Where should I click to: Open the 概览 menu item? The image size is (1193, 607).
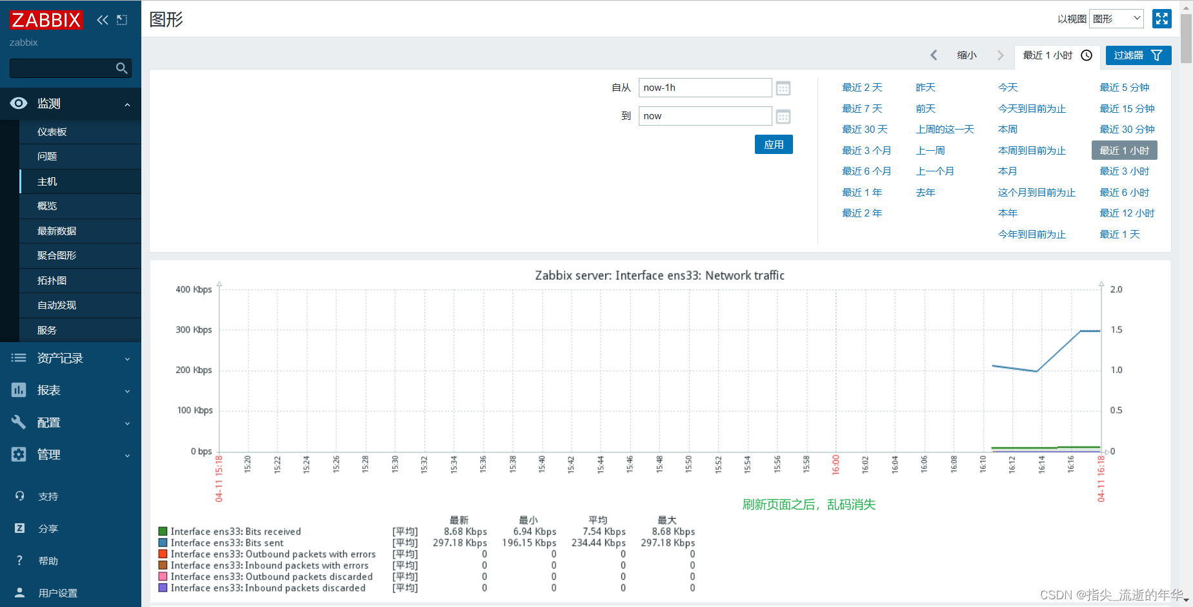click(x=80, y=206)
